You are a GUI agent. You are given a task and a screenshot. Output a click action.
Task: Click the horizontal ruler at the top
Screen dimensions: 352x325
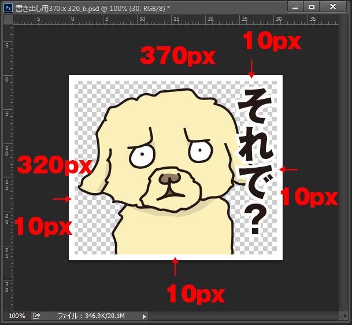173,20
